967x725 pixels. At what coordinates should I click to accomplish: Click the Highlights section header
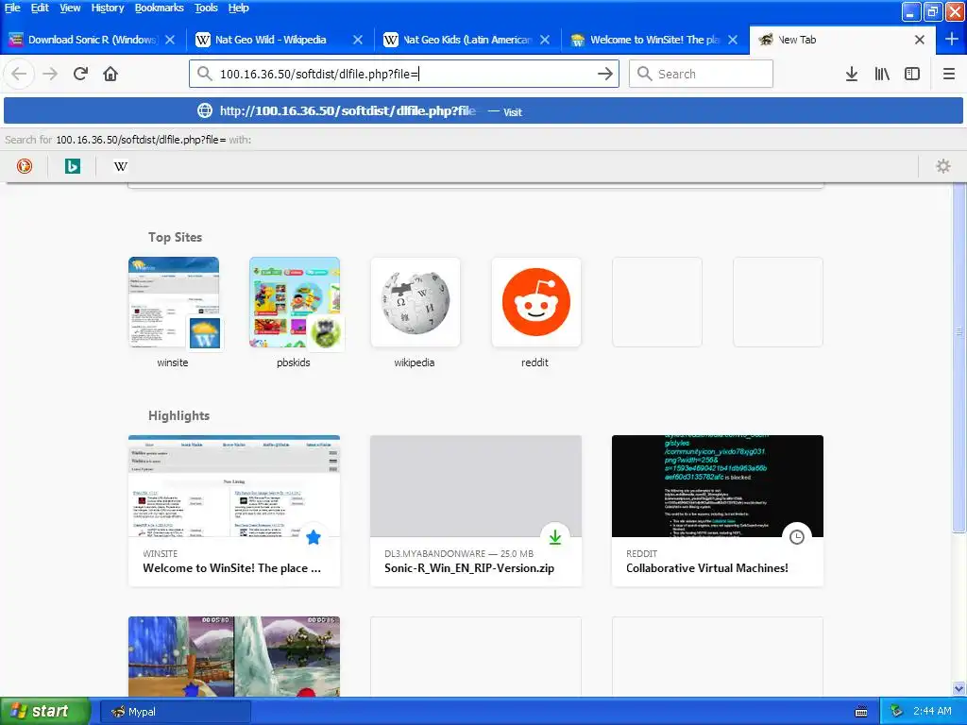178,415
